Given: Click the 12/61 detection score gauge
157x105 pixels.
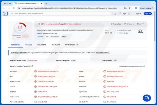Looking at the screenshot, I should [20, 28].
